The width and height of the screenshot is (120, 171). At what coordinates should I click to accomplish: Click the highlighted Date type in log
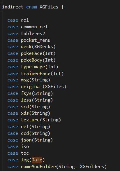click(x=37, y=160)
